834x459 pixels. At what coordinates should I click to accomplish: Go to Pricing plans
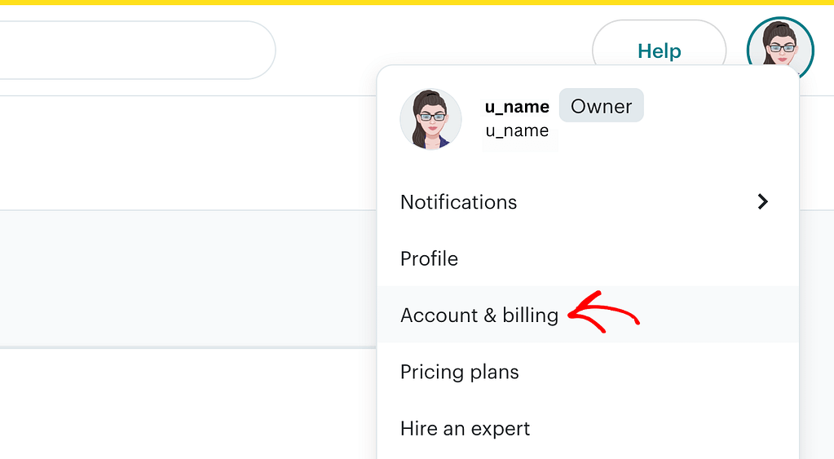point(588,372)
